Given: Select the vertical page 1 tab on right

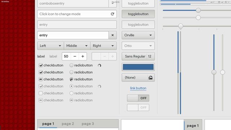Looking at the screenshot, I should pyautogui.click(x=193, y=126).
